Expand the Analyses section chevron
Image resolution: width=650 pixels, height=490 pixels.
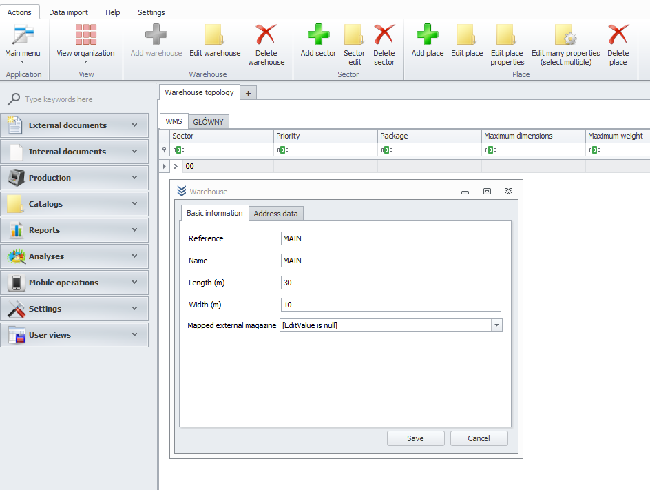click(x=134, y=256)
